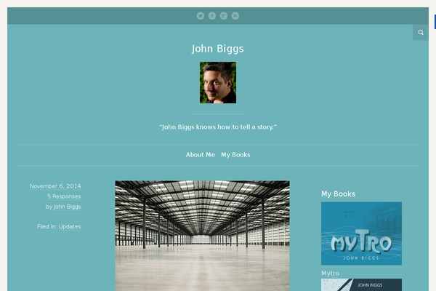436x291 pixels.
Task: Click the John Biggs site title
Action: (x=218, y=49)
